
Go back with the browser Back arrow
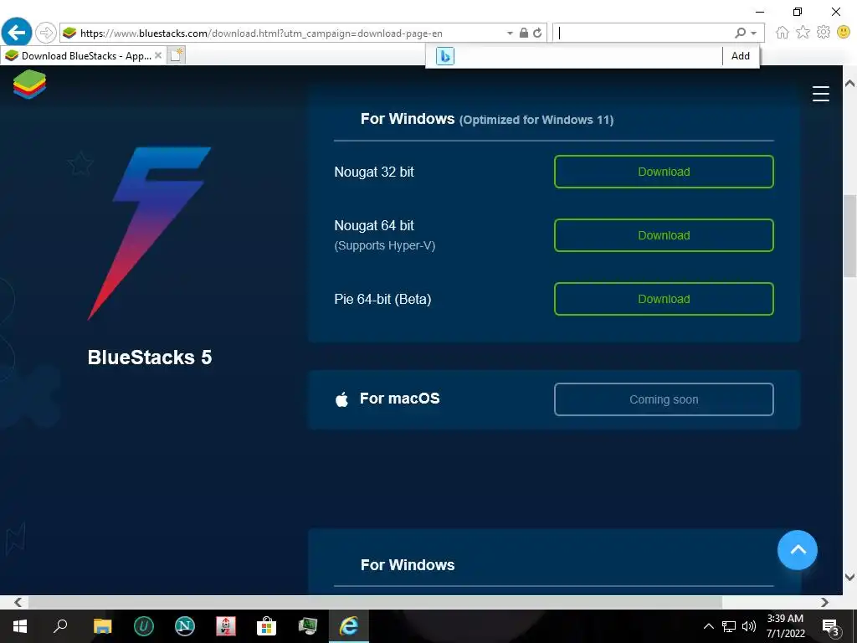[17, 33]
